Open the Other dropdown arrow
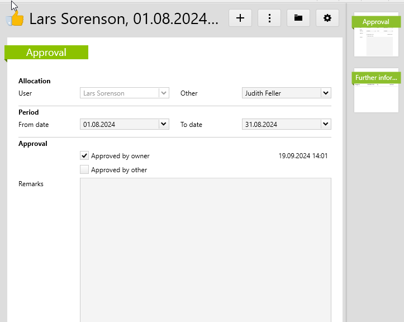This screenshot has height=322, width=404. [x=326, y=93]
